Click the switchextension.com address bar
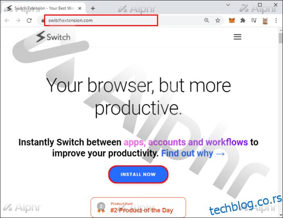Viewport: 283px width, 218px height. point(101,21)
